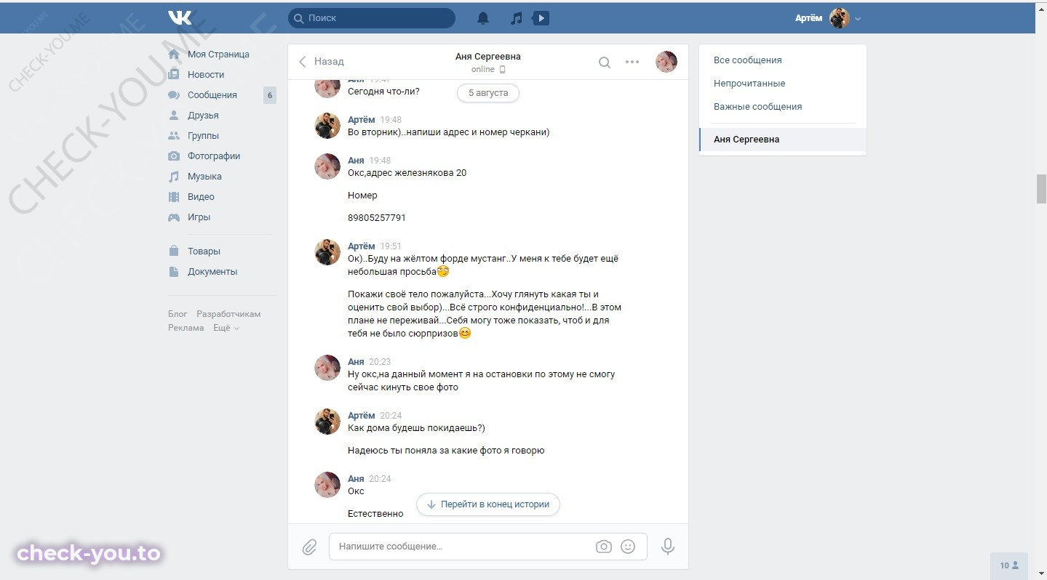Open Документы in sidebar

pos(212,272)
